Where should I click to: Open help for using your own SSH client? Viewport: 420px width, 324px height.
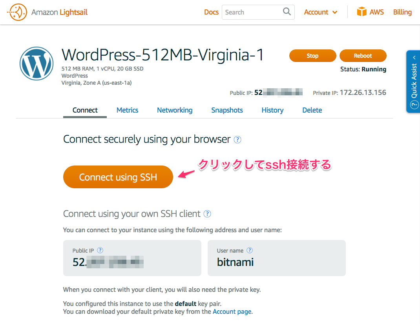pyautogui.click(x=207, y=214)
